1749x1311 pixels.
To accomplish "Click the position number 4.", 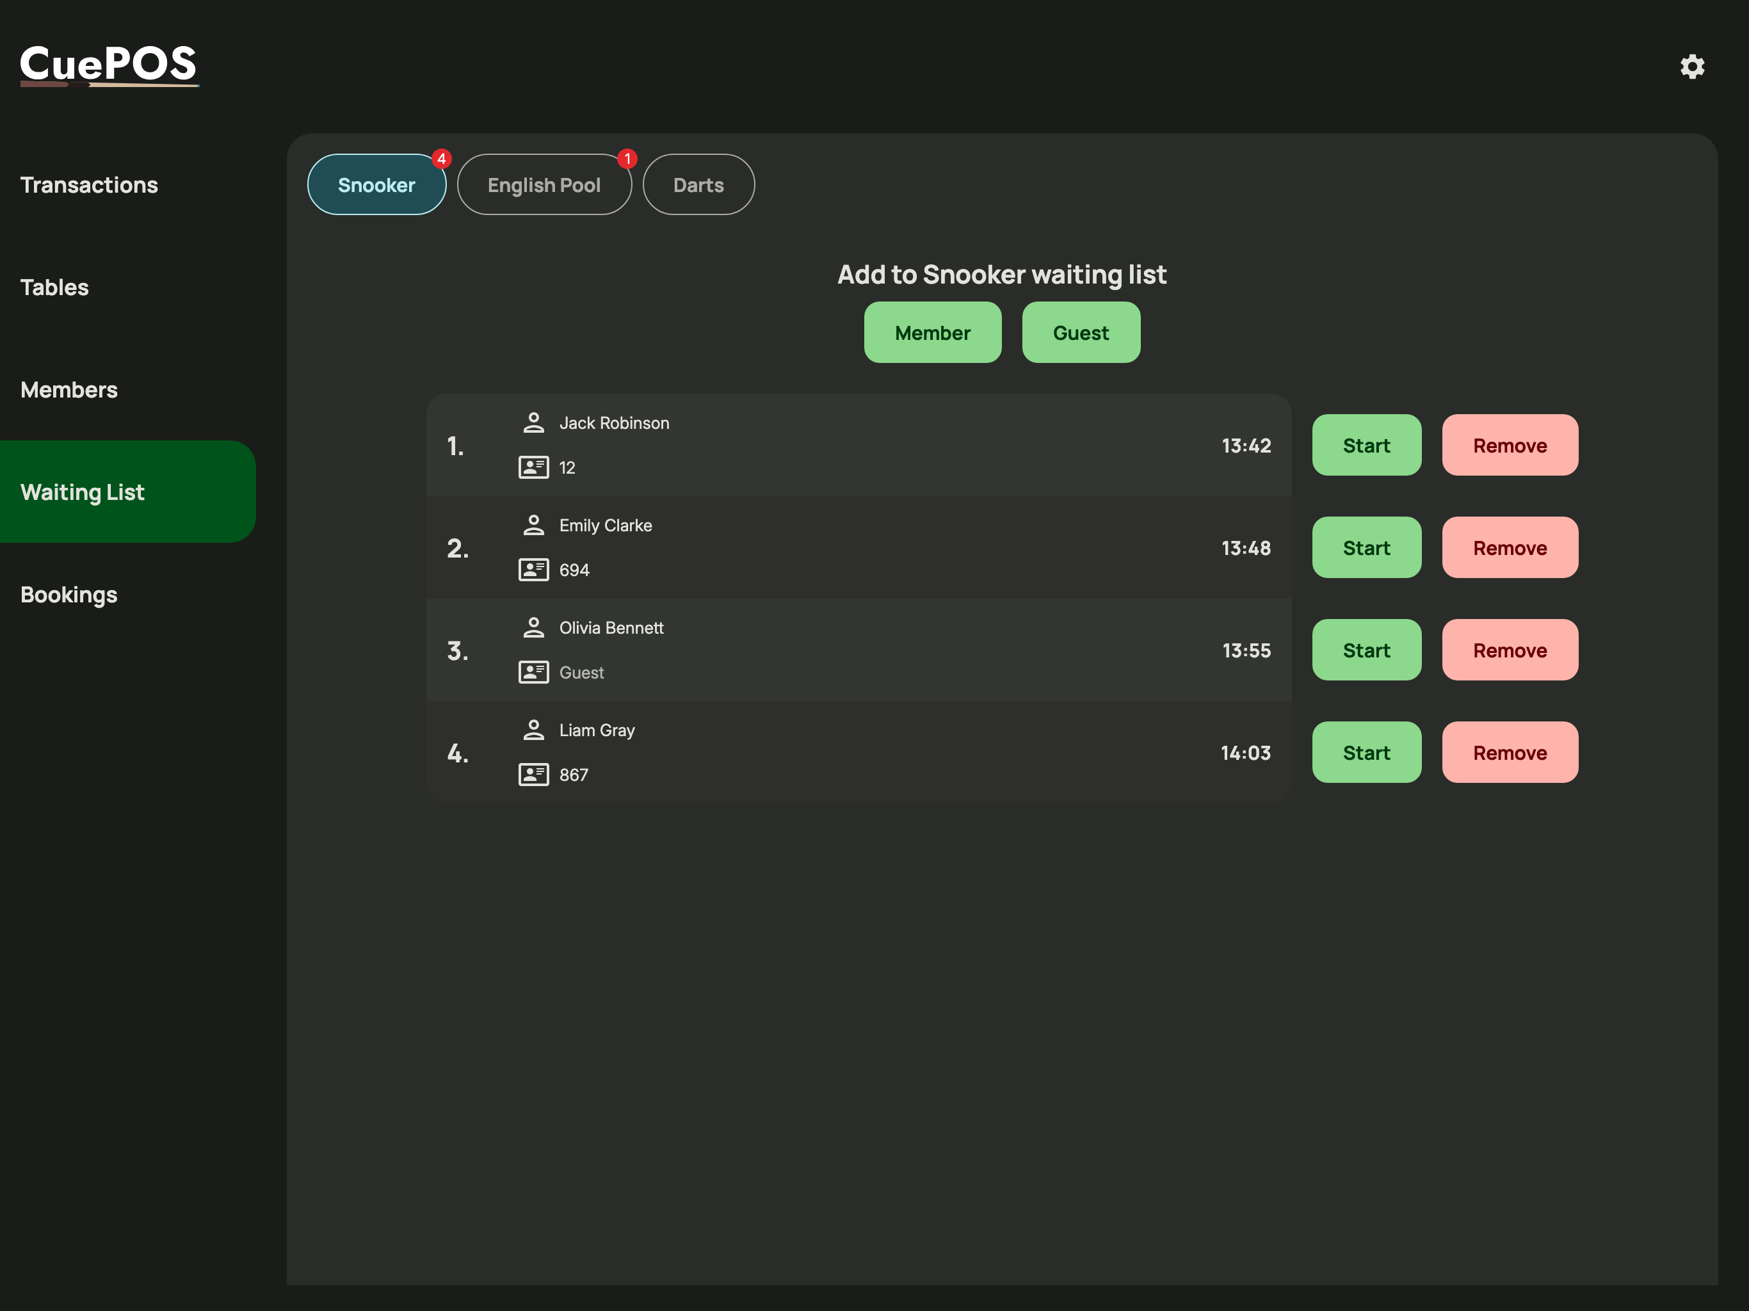I will pos(458,753).
